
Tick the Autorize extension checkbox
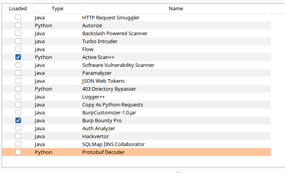point(18,25)
